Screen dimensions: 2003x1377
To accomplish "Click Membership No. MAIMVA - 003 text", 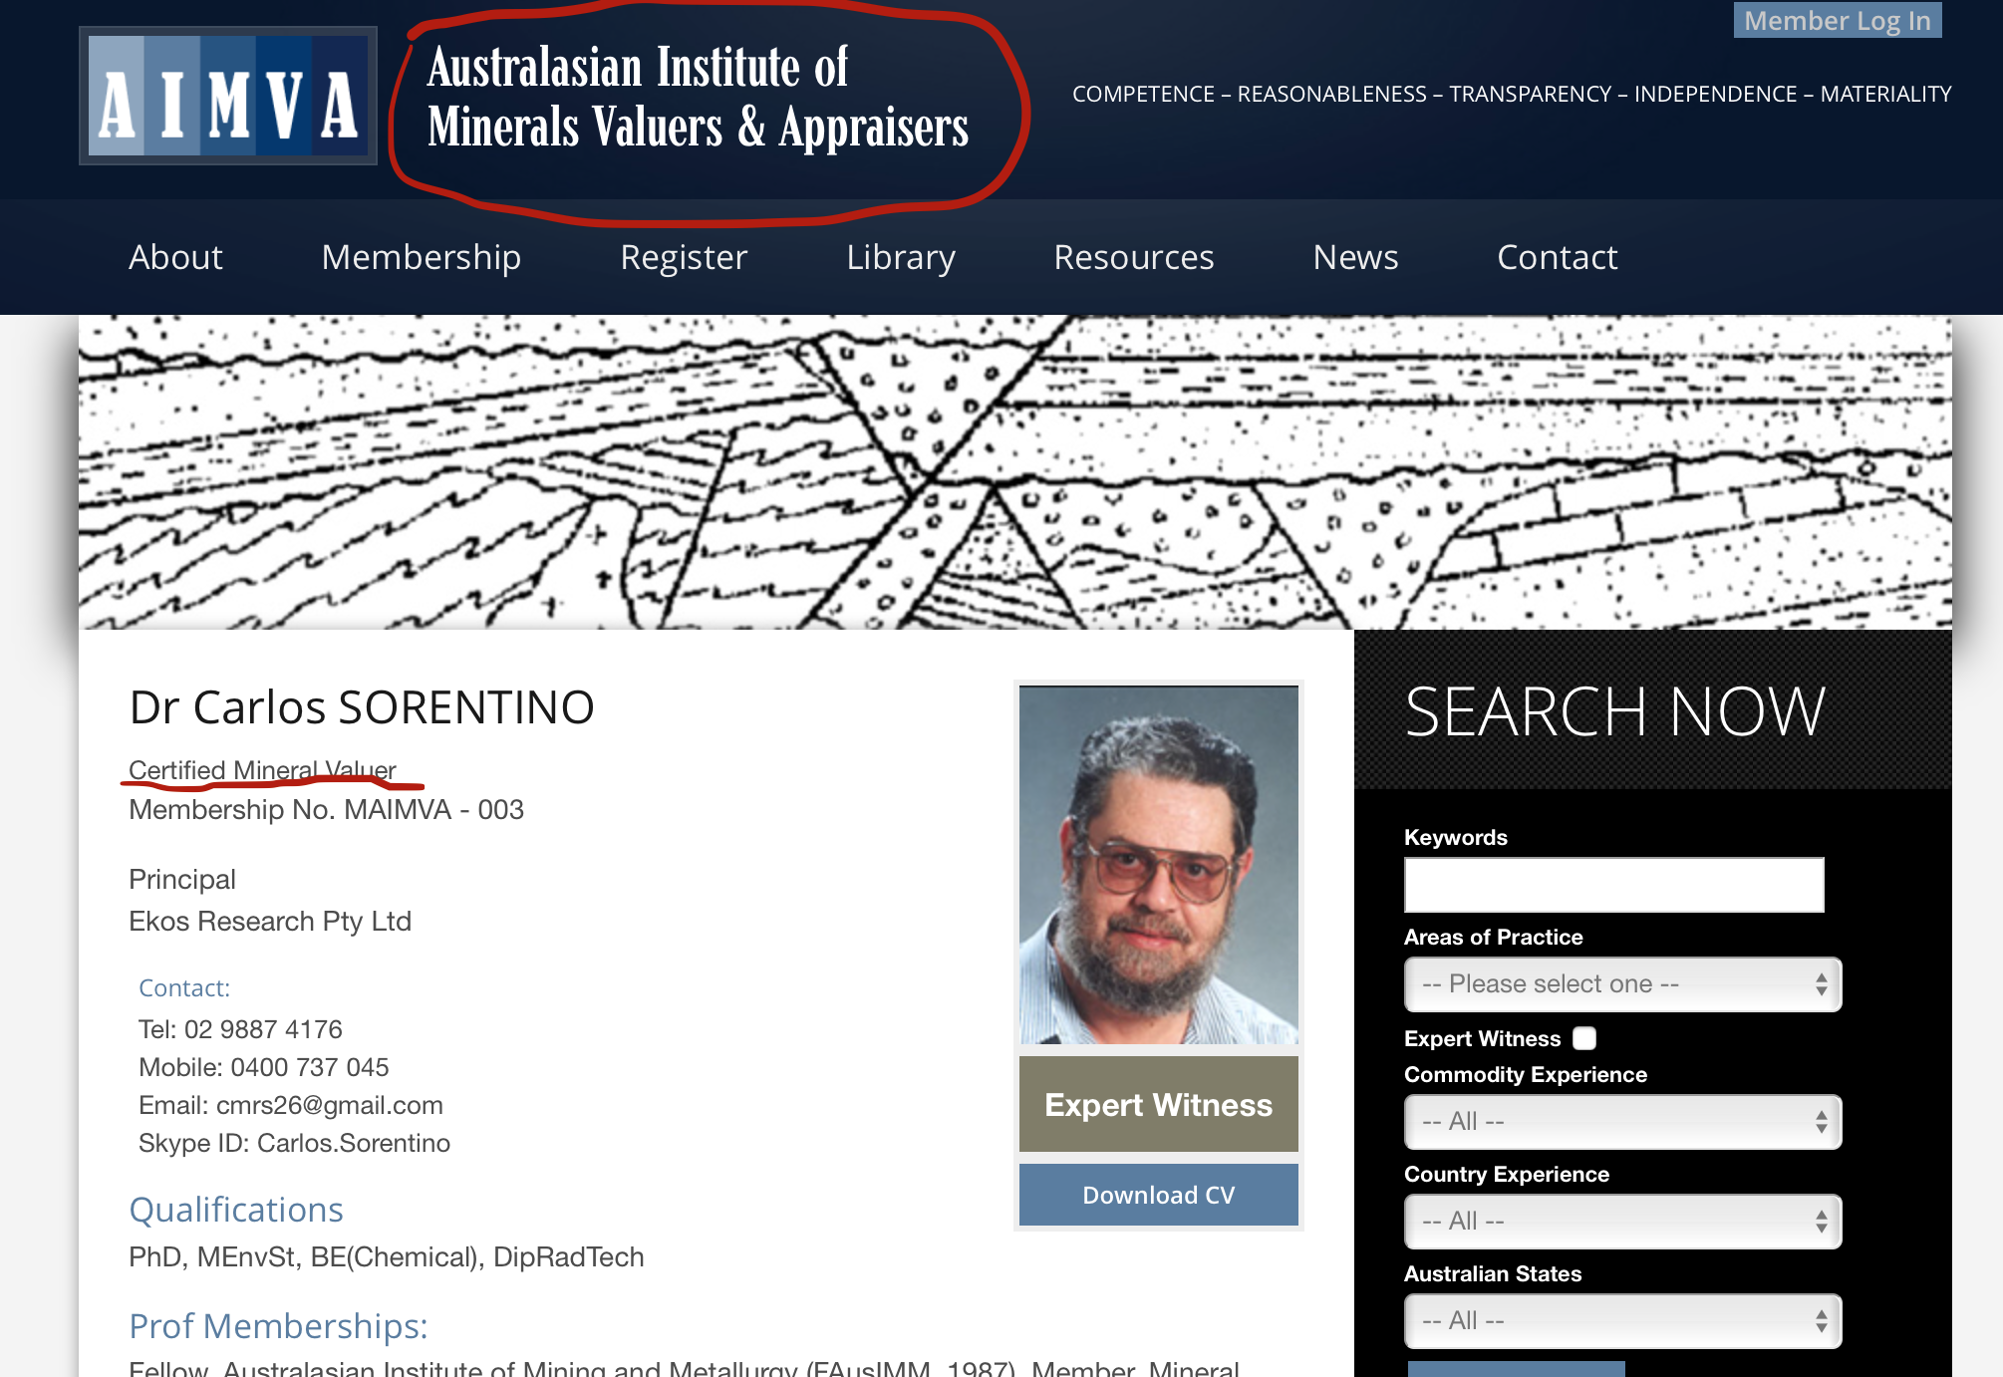I will 326,810.
